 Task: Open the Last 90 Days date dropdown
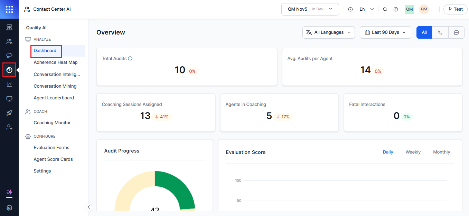[x=385, y=32]
